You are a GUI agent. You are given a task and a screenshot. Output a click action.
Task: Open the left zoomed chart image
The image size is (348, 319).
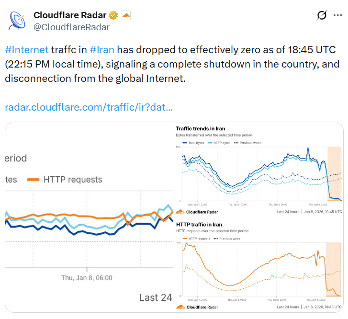pos(89,217)
